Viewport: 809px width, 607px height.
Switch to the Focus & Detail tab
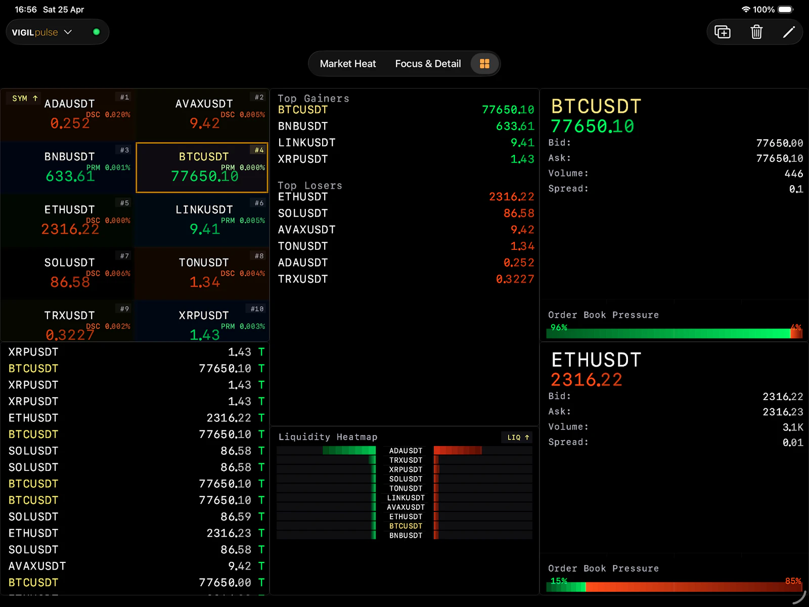[x=428, y=64]
